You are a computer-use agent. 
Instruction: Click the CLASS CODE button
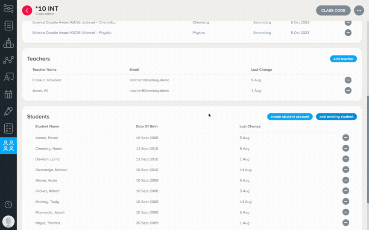[x=333, y=11]
